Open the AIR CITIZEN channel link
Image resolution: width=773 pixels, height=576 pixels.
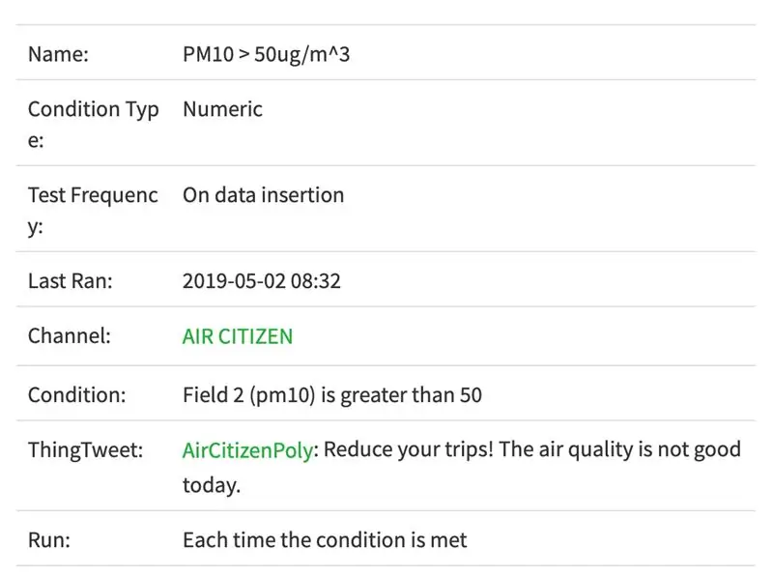coord(238,337)
